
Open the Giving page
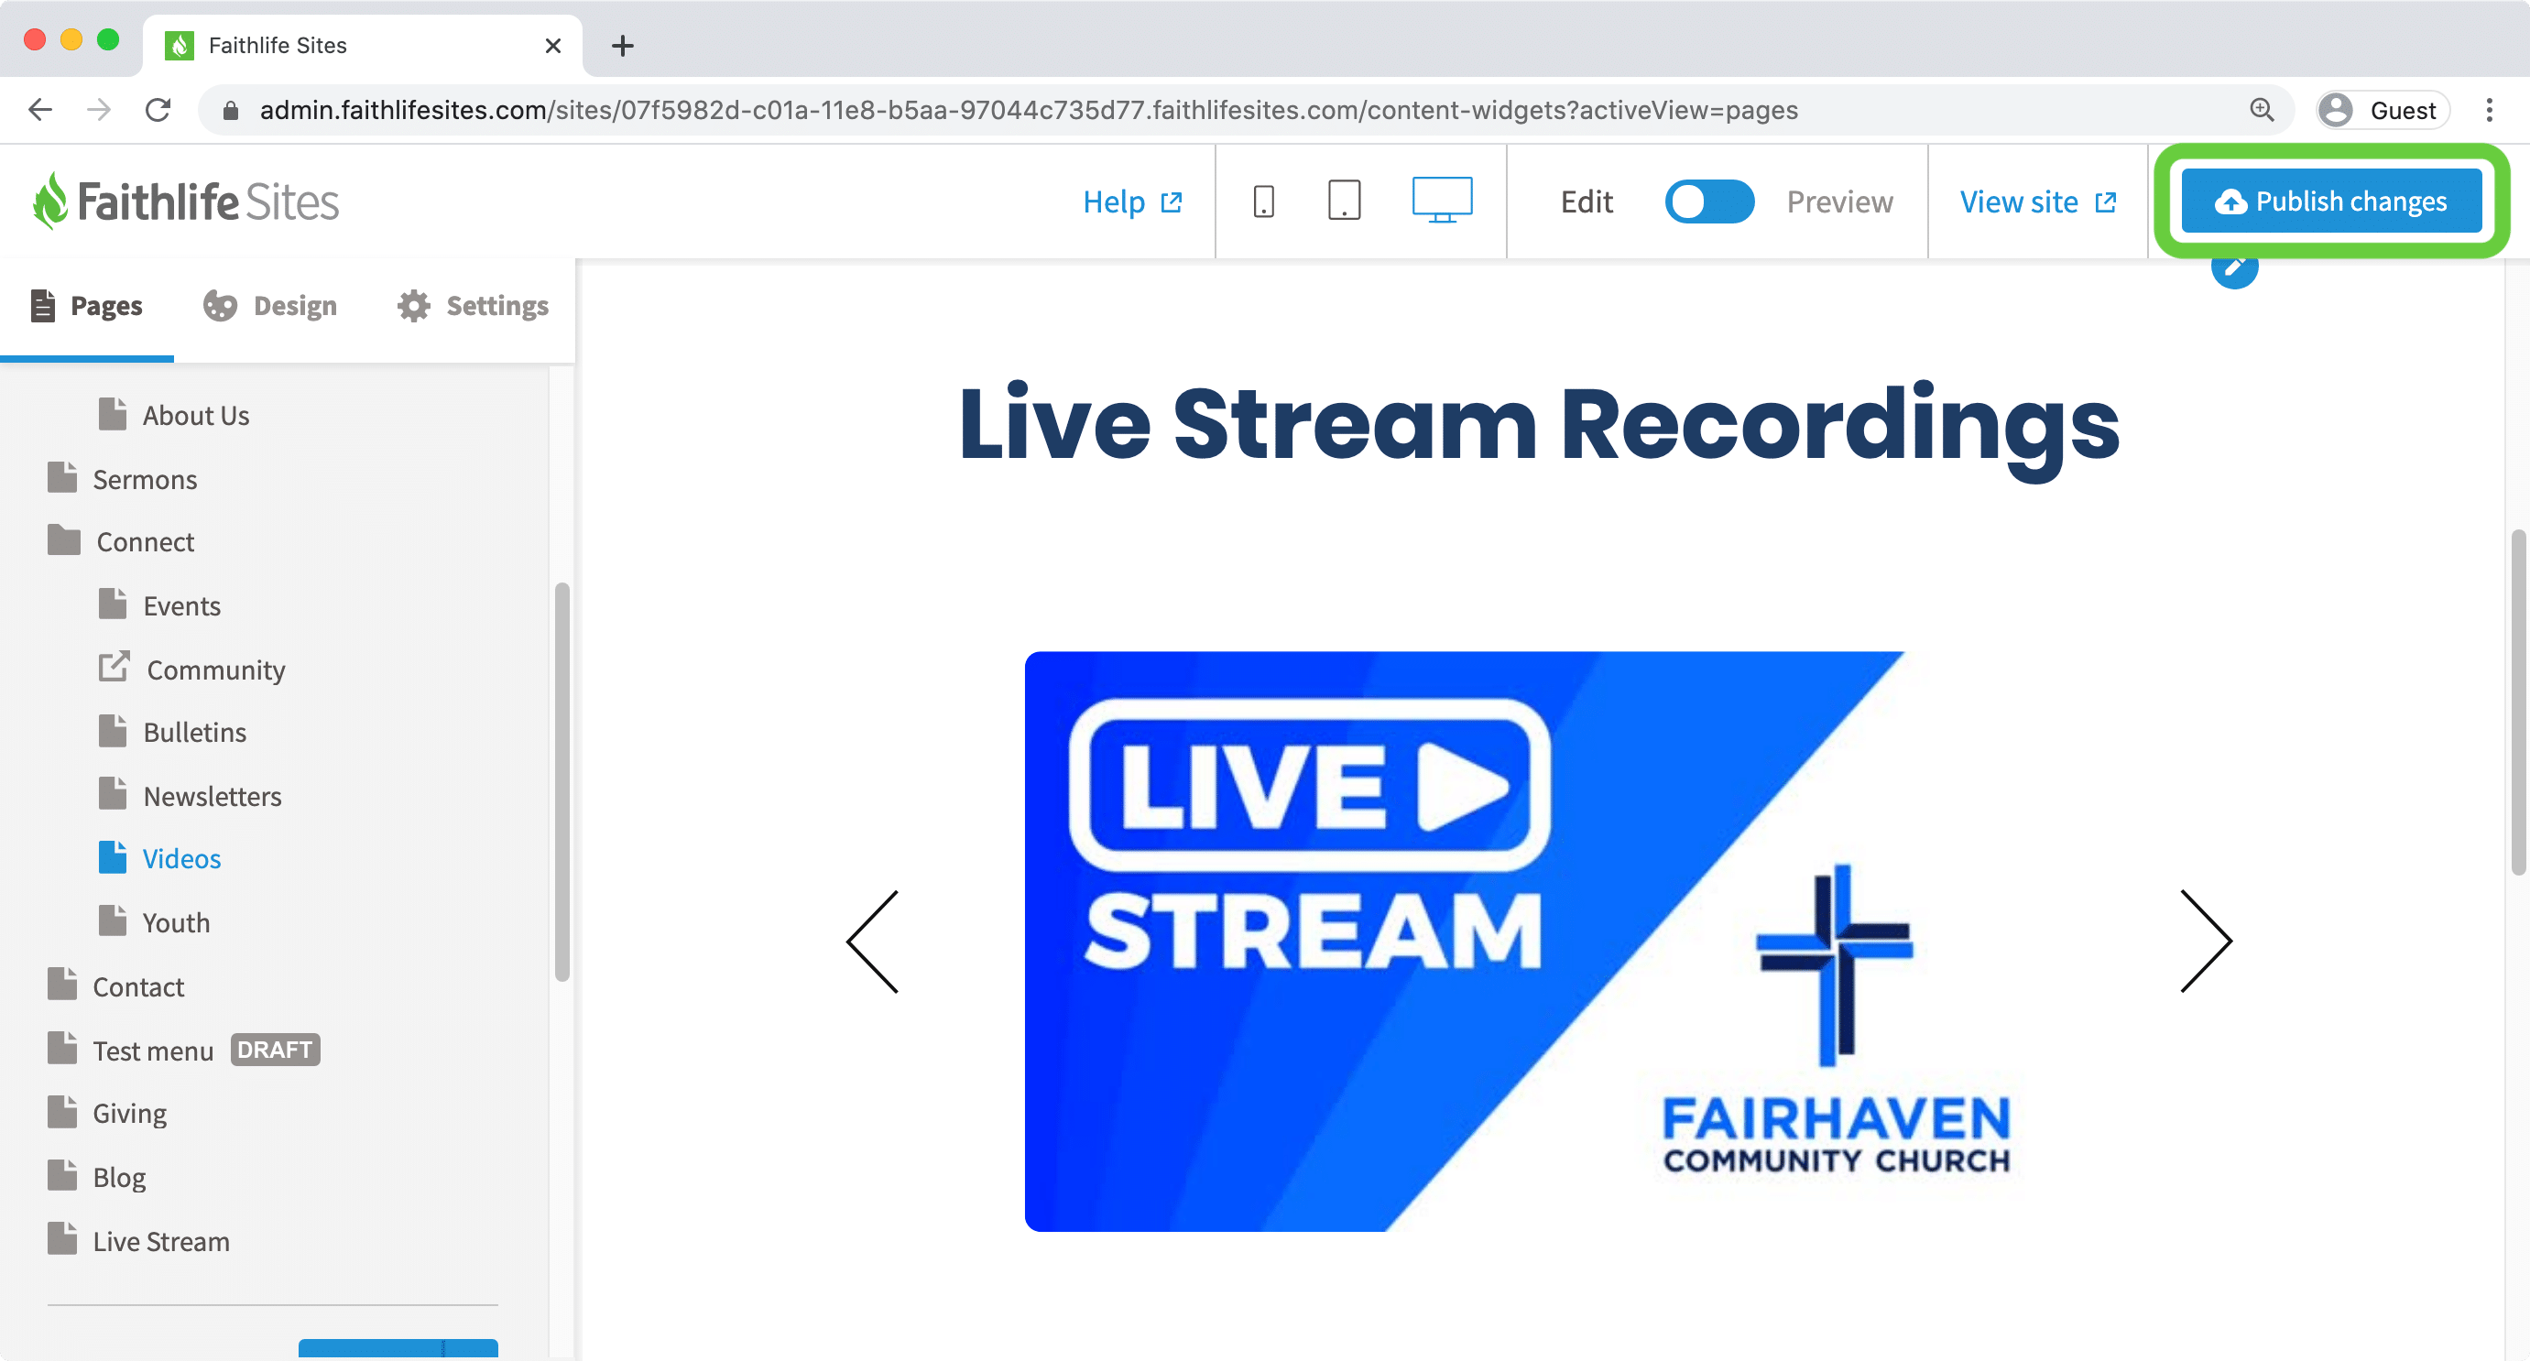click(x=130, y=1114)
